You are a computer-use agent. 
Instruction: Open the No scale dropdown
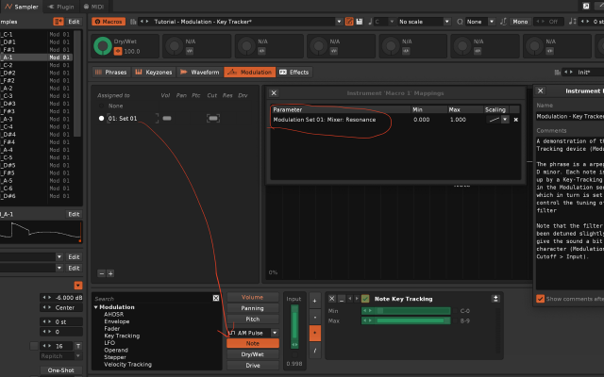click(x=446, y=22)
